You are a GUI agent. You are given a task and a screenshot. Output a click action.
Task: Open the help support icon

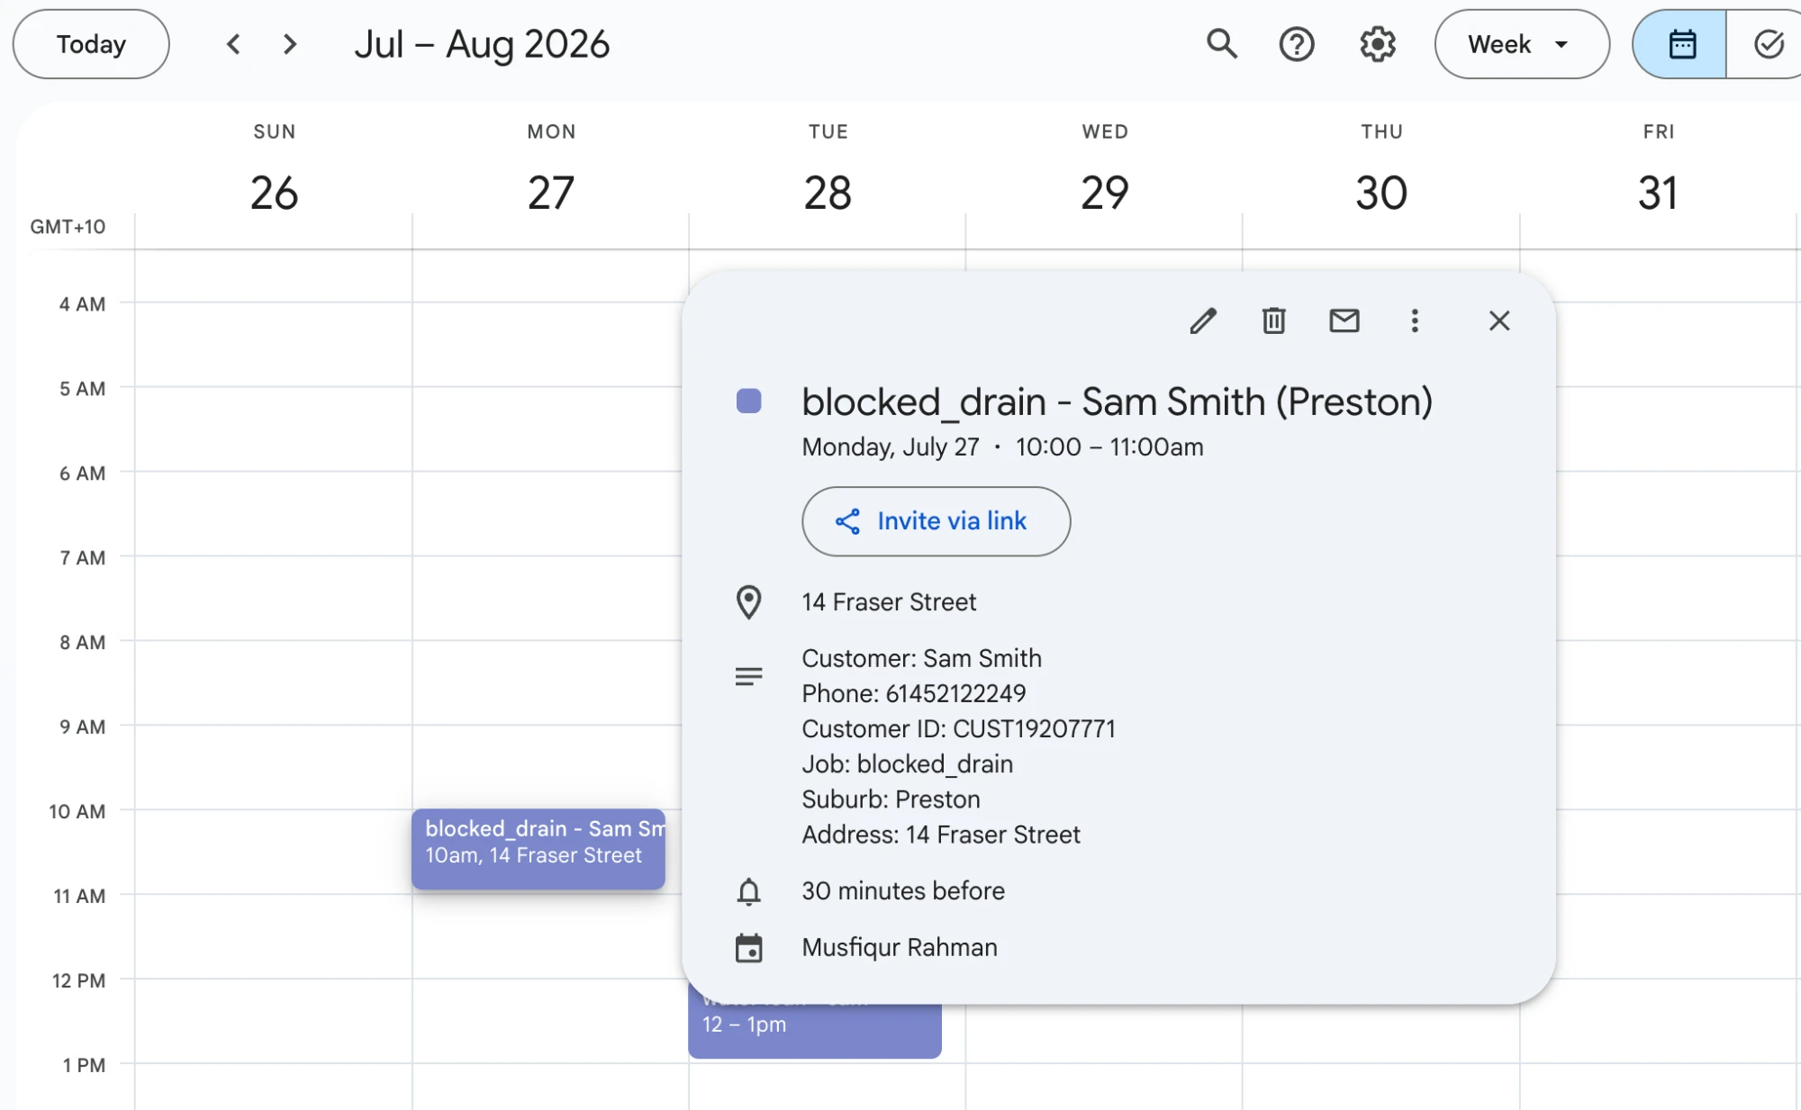[1297, 44]
